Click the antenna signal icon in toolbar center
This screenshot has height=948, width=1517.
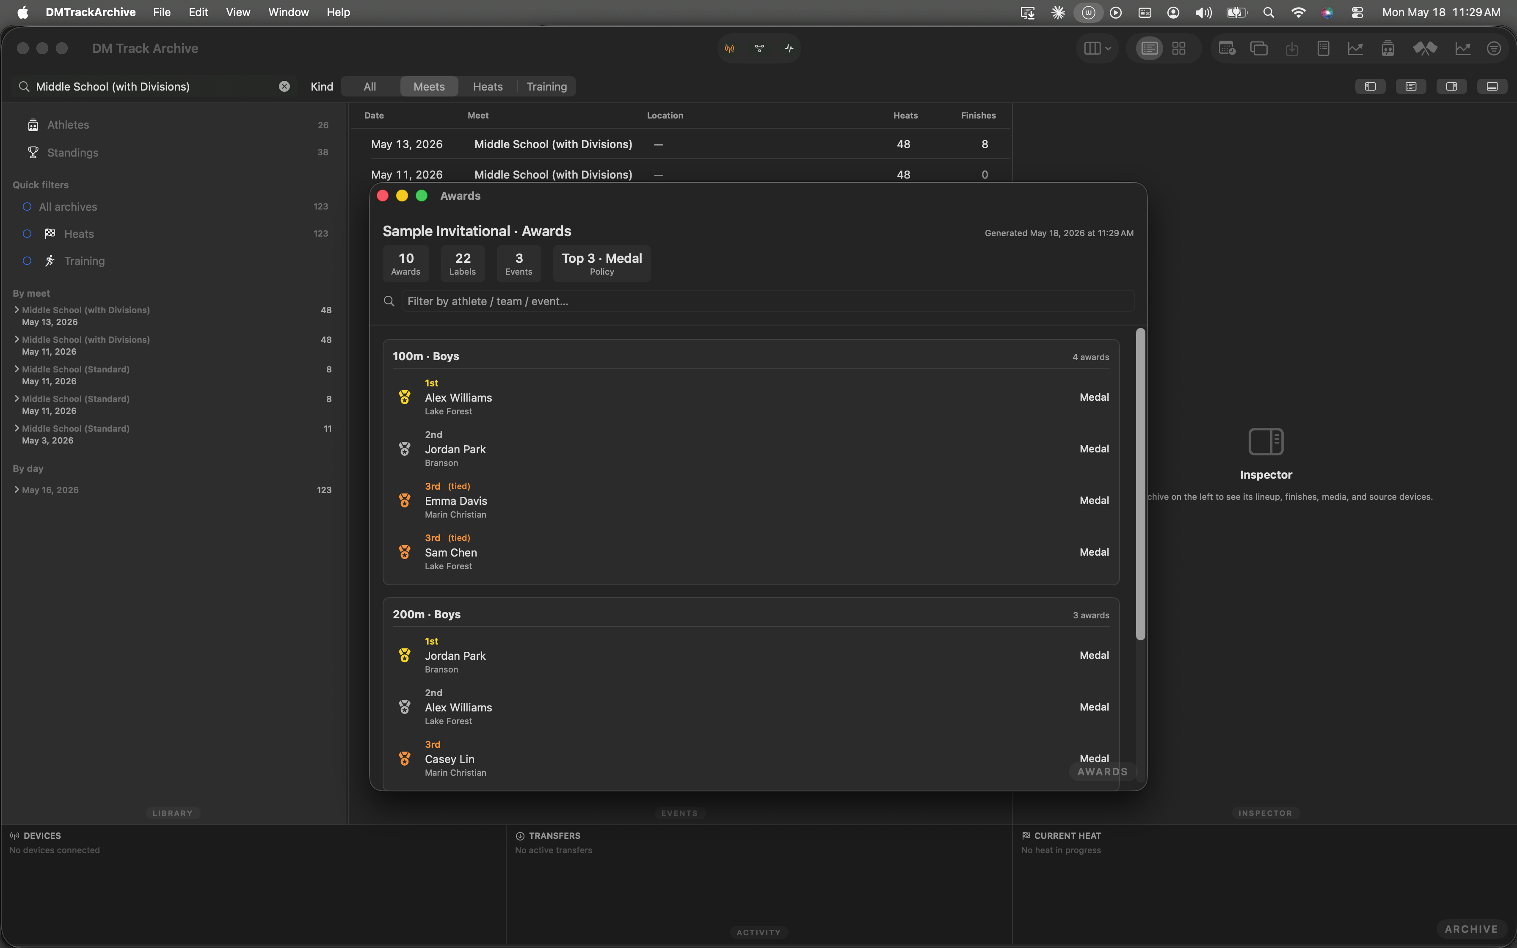[730, 48]
